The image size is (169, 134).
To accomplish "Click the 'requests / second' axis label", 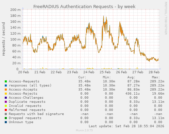I will [3, 39].
